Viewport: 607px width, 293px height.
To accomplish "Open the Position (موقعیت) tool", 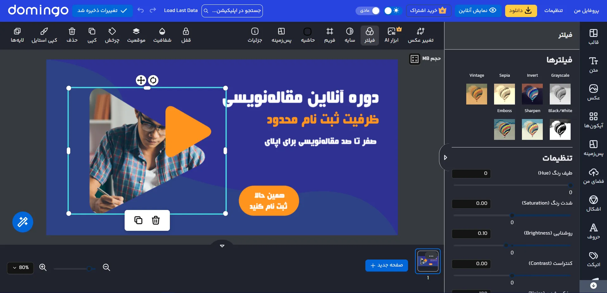I will pos(136,35).
